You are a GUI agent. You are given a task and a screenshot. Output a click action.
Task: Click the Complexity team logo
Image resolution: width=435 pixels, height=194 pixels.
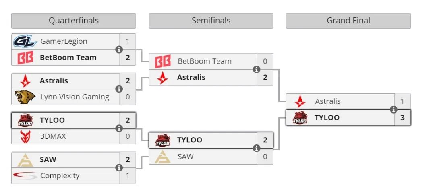point(26,175)
